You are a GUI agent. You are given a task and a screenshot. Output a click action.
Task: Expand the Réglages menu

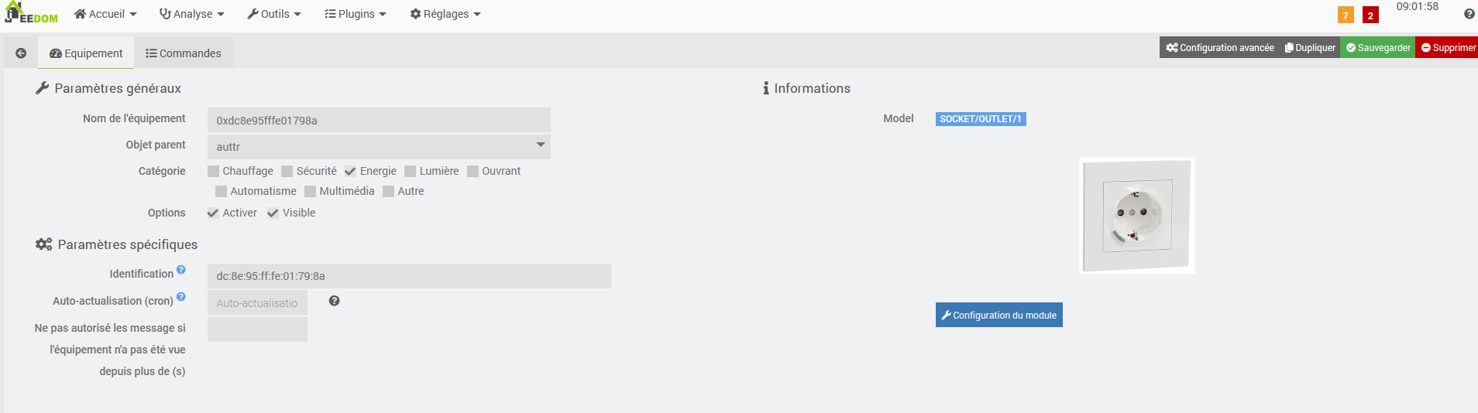445,14
